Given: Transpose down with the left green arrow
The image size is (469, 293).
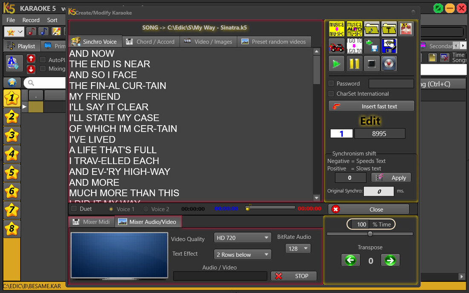Looking at the screenshot, I should 350,260.
